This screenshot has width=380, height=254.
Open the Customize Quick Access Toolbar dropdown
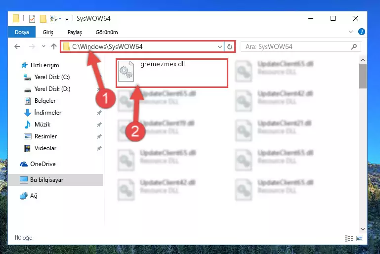point(67,19)
